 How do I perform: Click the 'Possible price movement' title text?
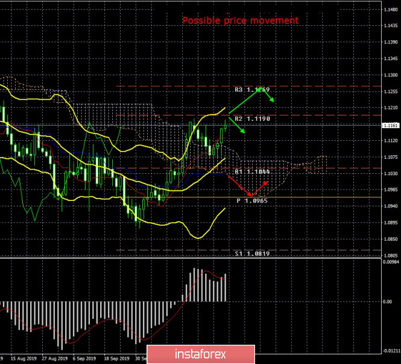click(241, 20)
